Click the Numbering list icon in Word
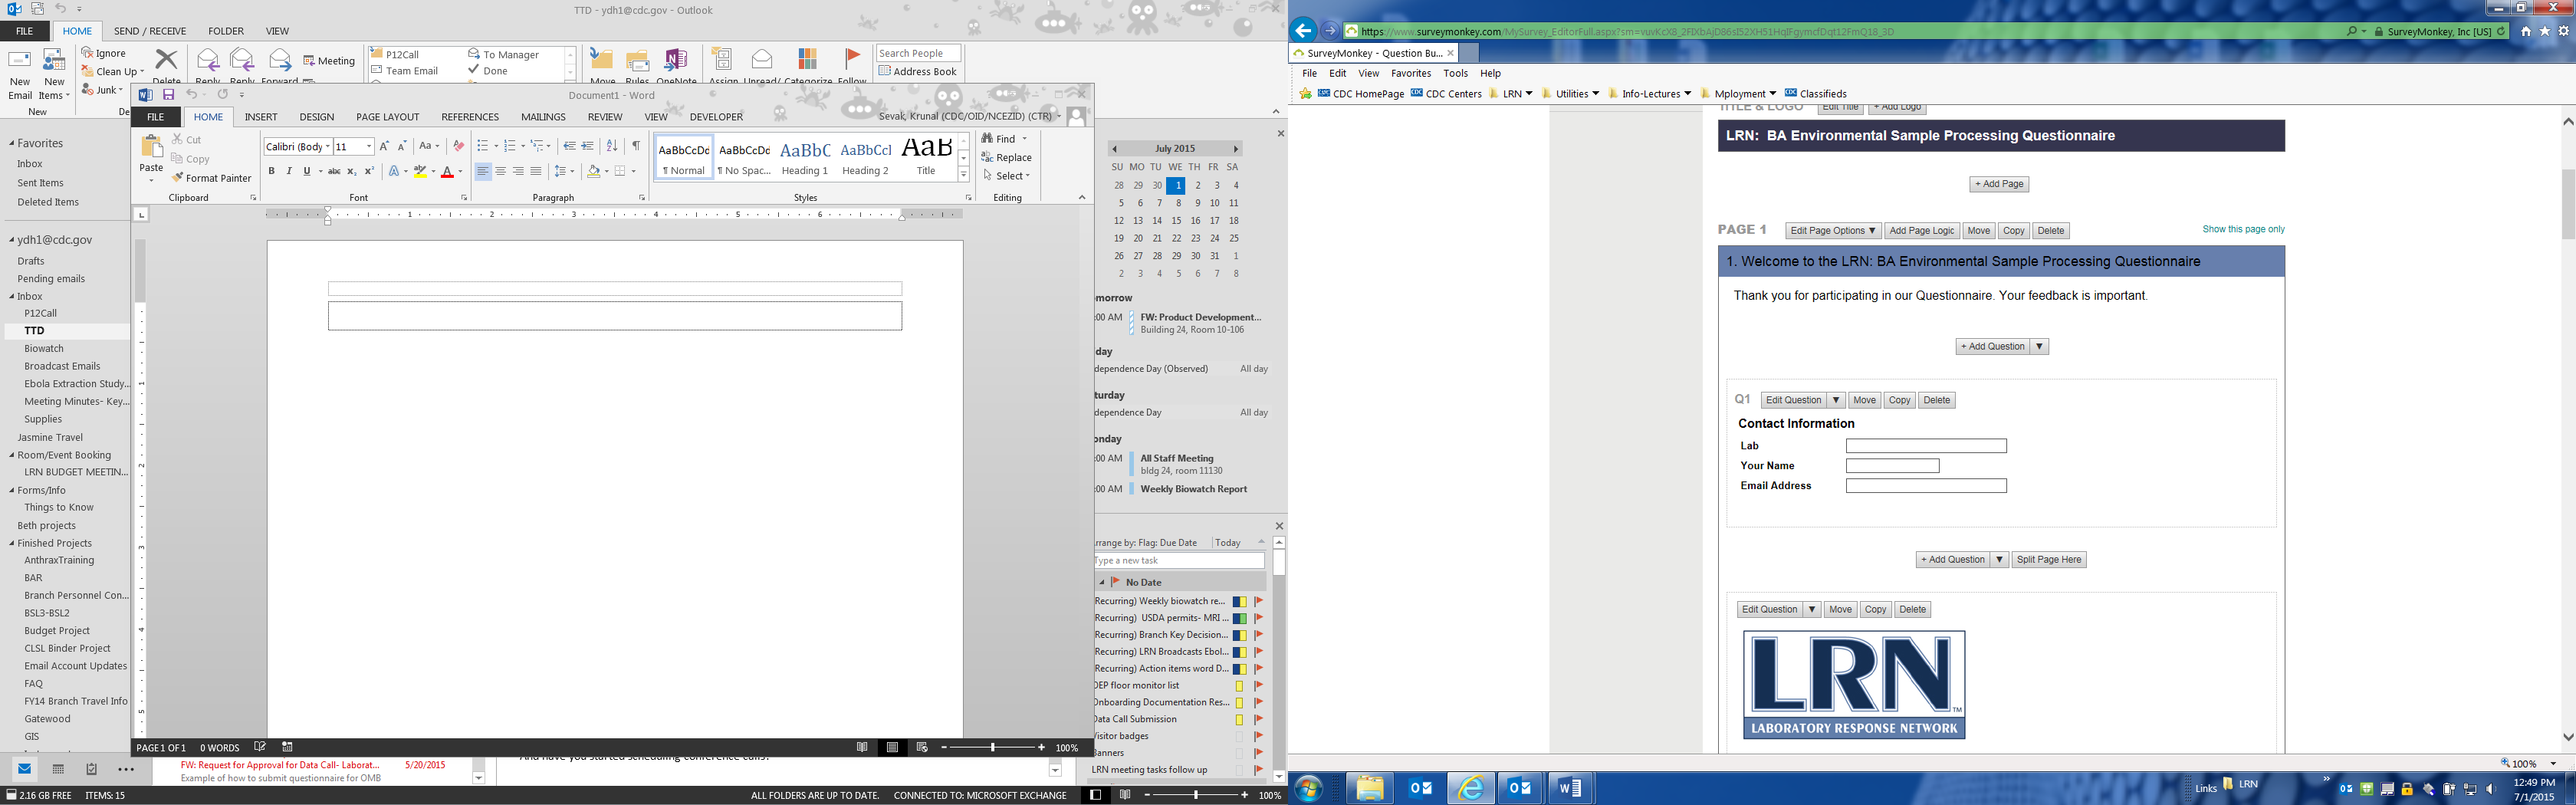The width and height of the screenshot is (2576, 805). [x=509, y=146]
